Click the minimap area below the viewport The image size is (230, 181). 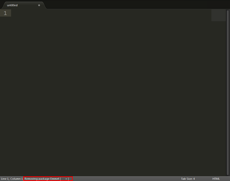click(x=219, y=99)
